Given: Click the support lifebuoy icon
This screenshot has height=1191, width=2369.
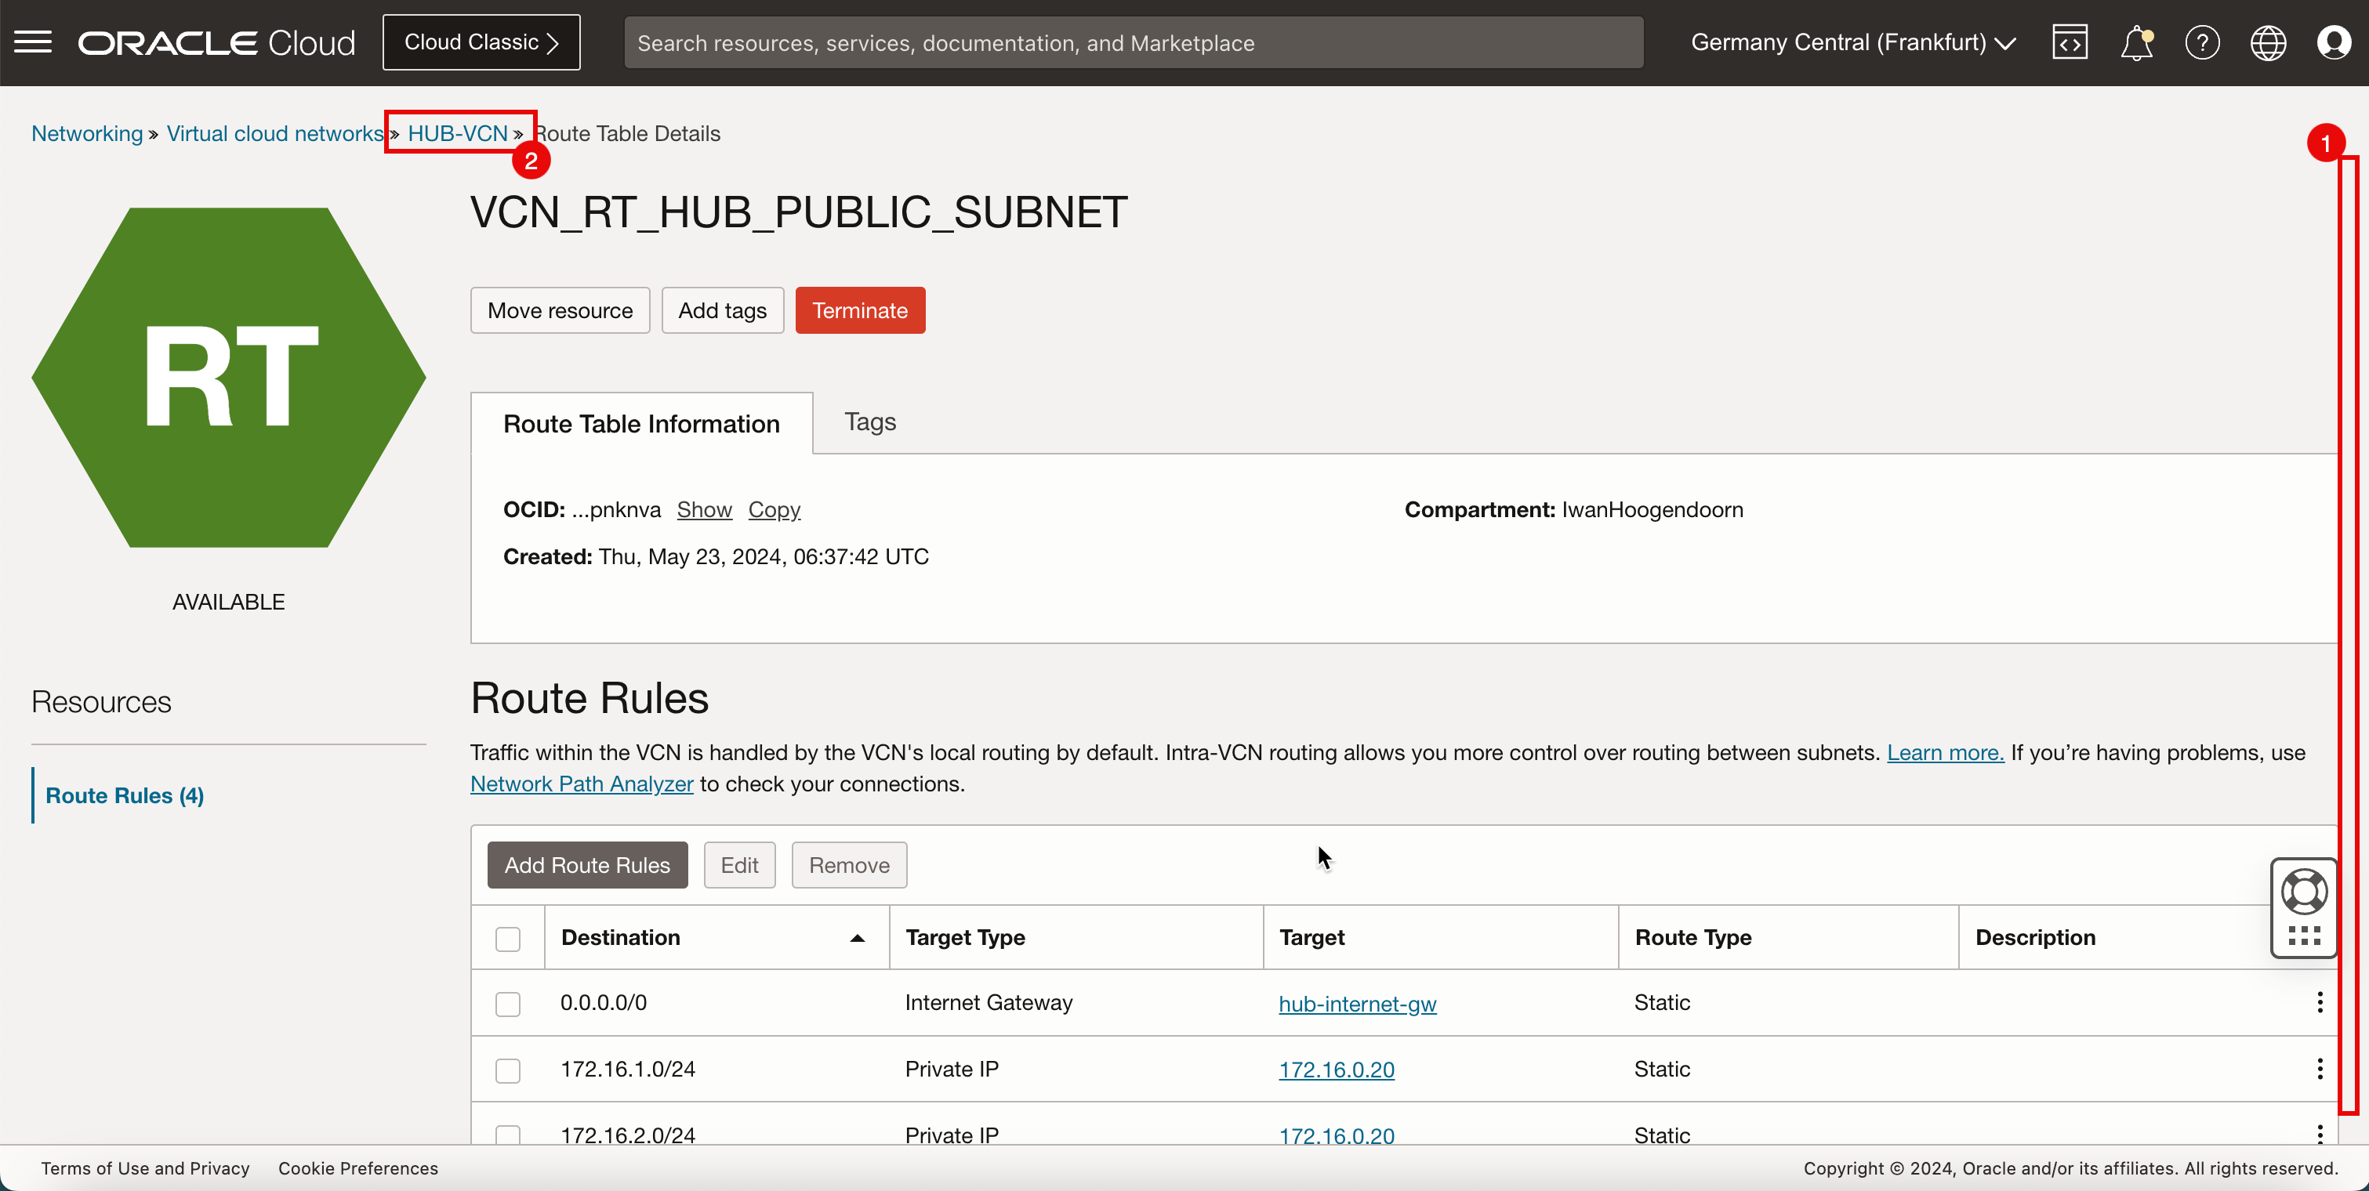Looking at the screenshot, I should 2304,892.
